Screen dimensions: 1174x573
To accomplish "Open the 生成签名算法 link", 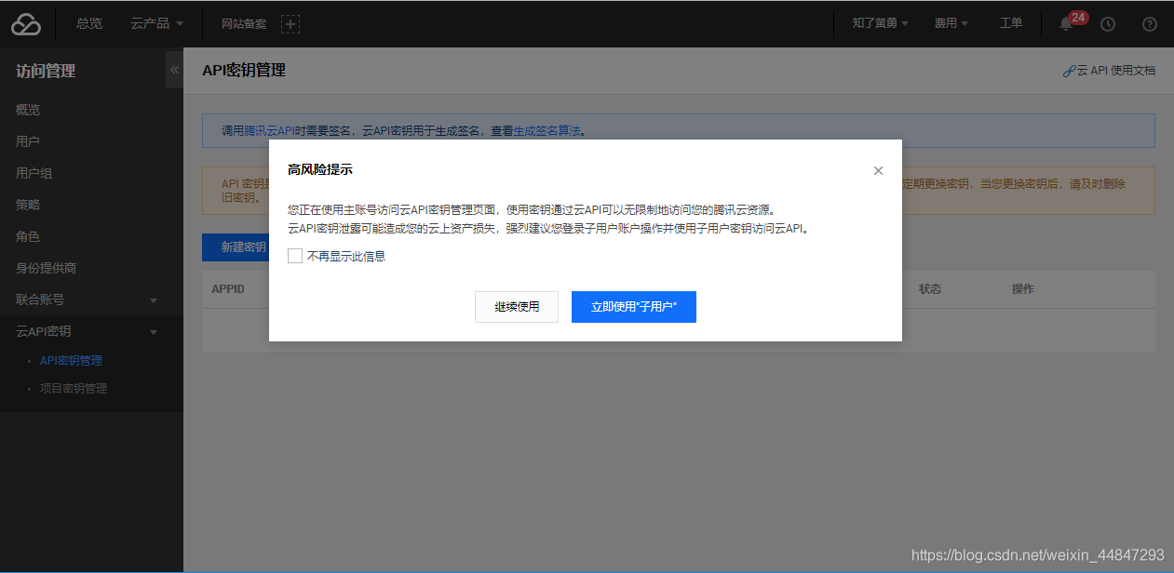I will point(548,131).
